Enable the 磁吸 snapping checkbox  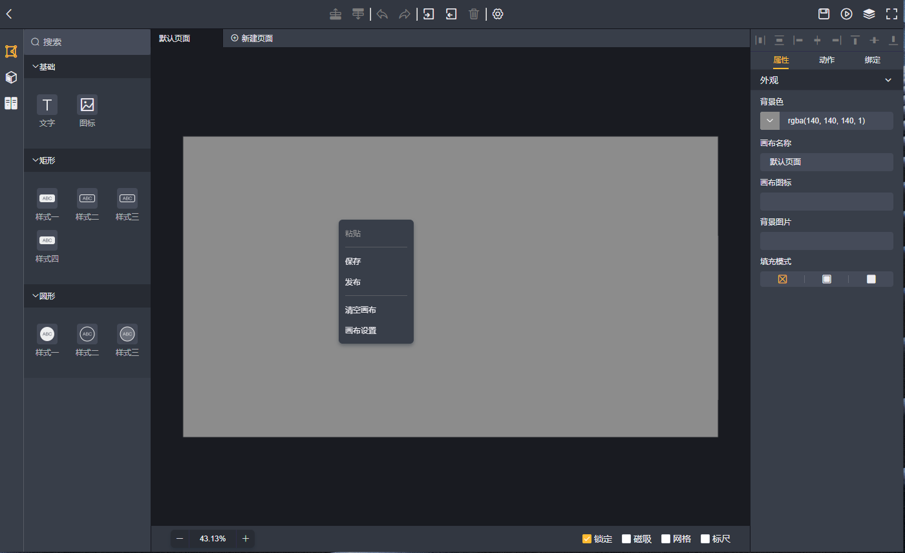click(x=626, y=539)
